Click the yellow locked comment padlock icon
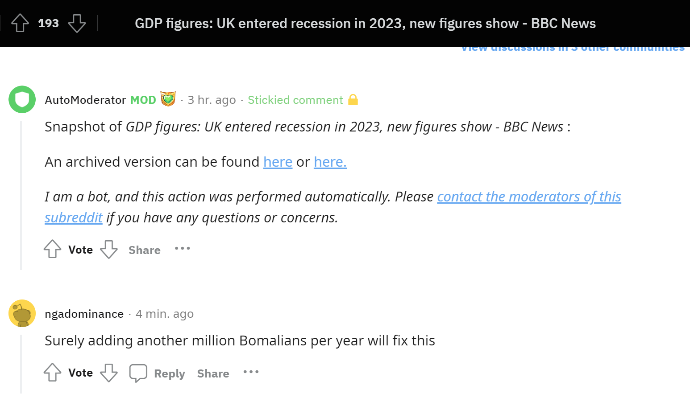 click(353, 99)
